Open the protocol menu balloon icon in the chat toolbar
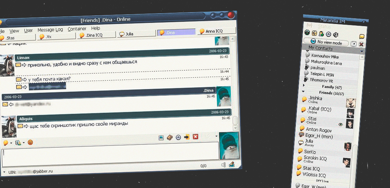The image size is (390, 188). click(5, 143)
